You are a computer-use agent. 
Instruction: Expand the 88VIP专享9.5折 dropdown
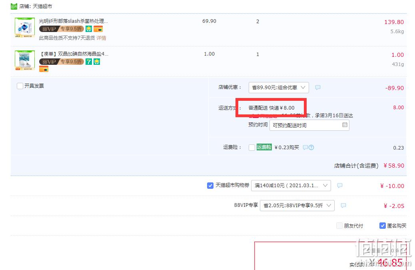point(297,206)
